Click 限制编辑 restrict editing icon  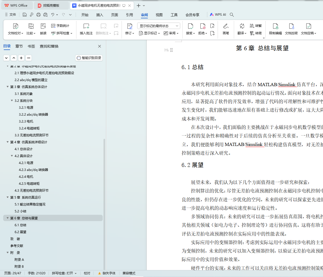click(275, 26)
